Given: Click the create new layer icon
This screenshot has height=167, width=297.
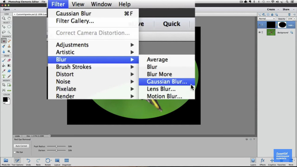Looking at the screenshot, I should point(260,14).
